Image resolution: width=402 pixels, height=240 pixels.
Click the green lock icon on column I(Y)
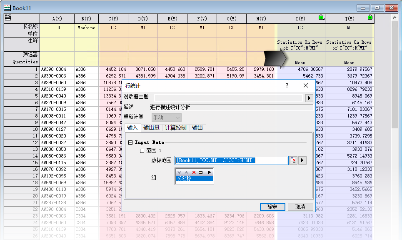tap(321, 17)
